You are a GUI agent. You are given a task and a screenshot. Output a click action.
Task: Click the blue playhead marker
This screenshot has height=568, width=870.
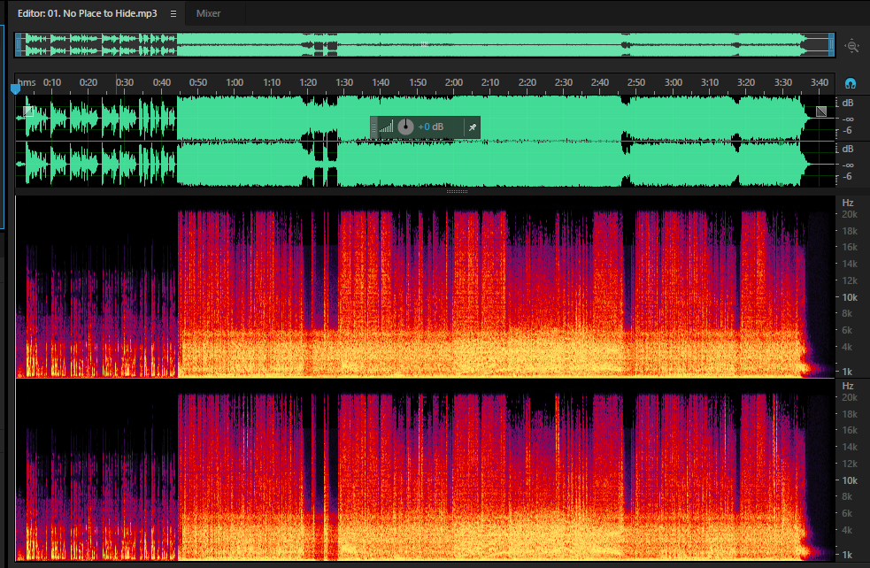15,88
